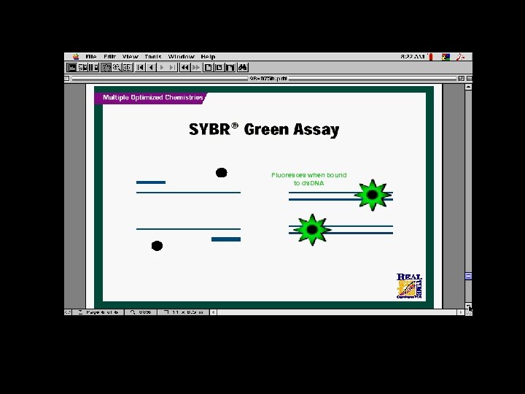Image resolution: width=525 pixels, height=394 pixels.
Task: Open the page number status box
Action: point(98,312)
